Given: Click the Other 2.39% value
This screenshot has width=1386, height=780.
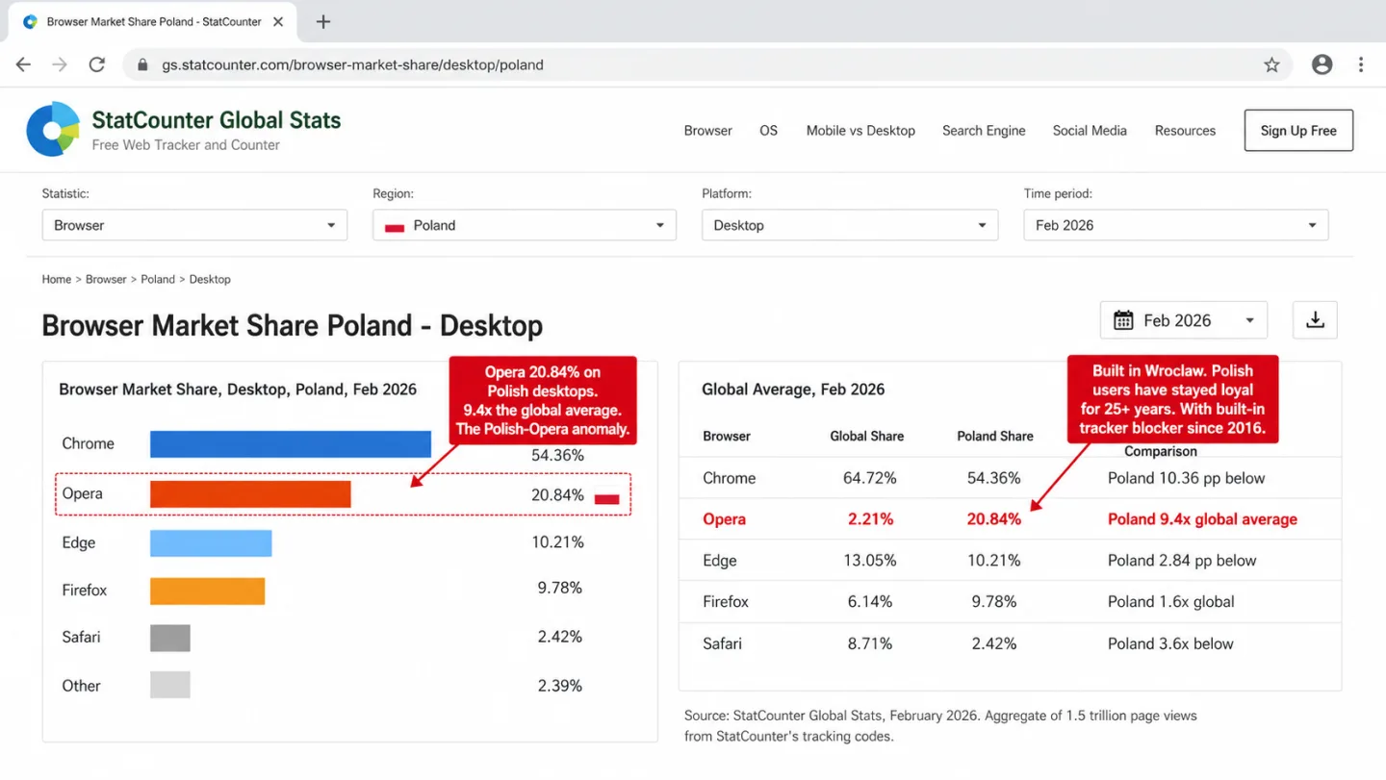Looking at the screenshot, I should (x=560, y=686).
